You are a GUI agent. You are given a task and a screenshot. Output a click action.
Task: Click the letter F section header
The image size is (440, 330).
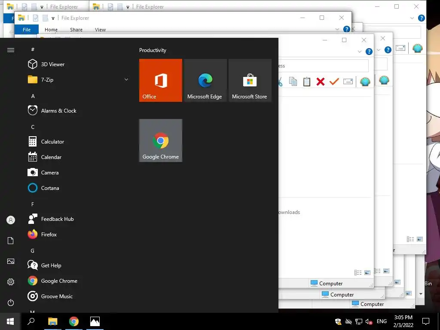33,204
